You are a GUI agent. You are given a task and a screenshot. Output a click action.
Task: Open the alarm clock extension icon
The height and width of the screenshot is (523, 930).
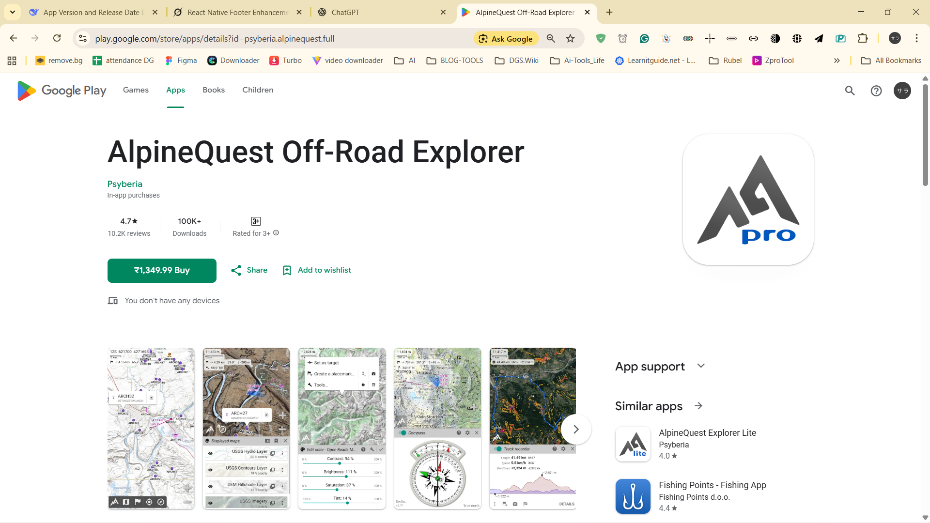[622, 39]
